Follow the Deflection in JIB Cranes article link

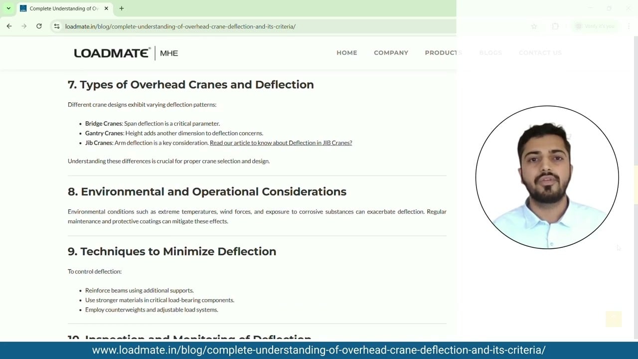point(281,143)
